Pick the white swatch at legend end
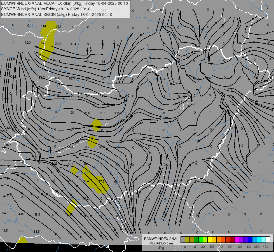Screen dimensions: 274x252 tap(268, 239)
